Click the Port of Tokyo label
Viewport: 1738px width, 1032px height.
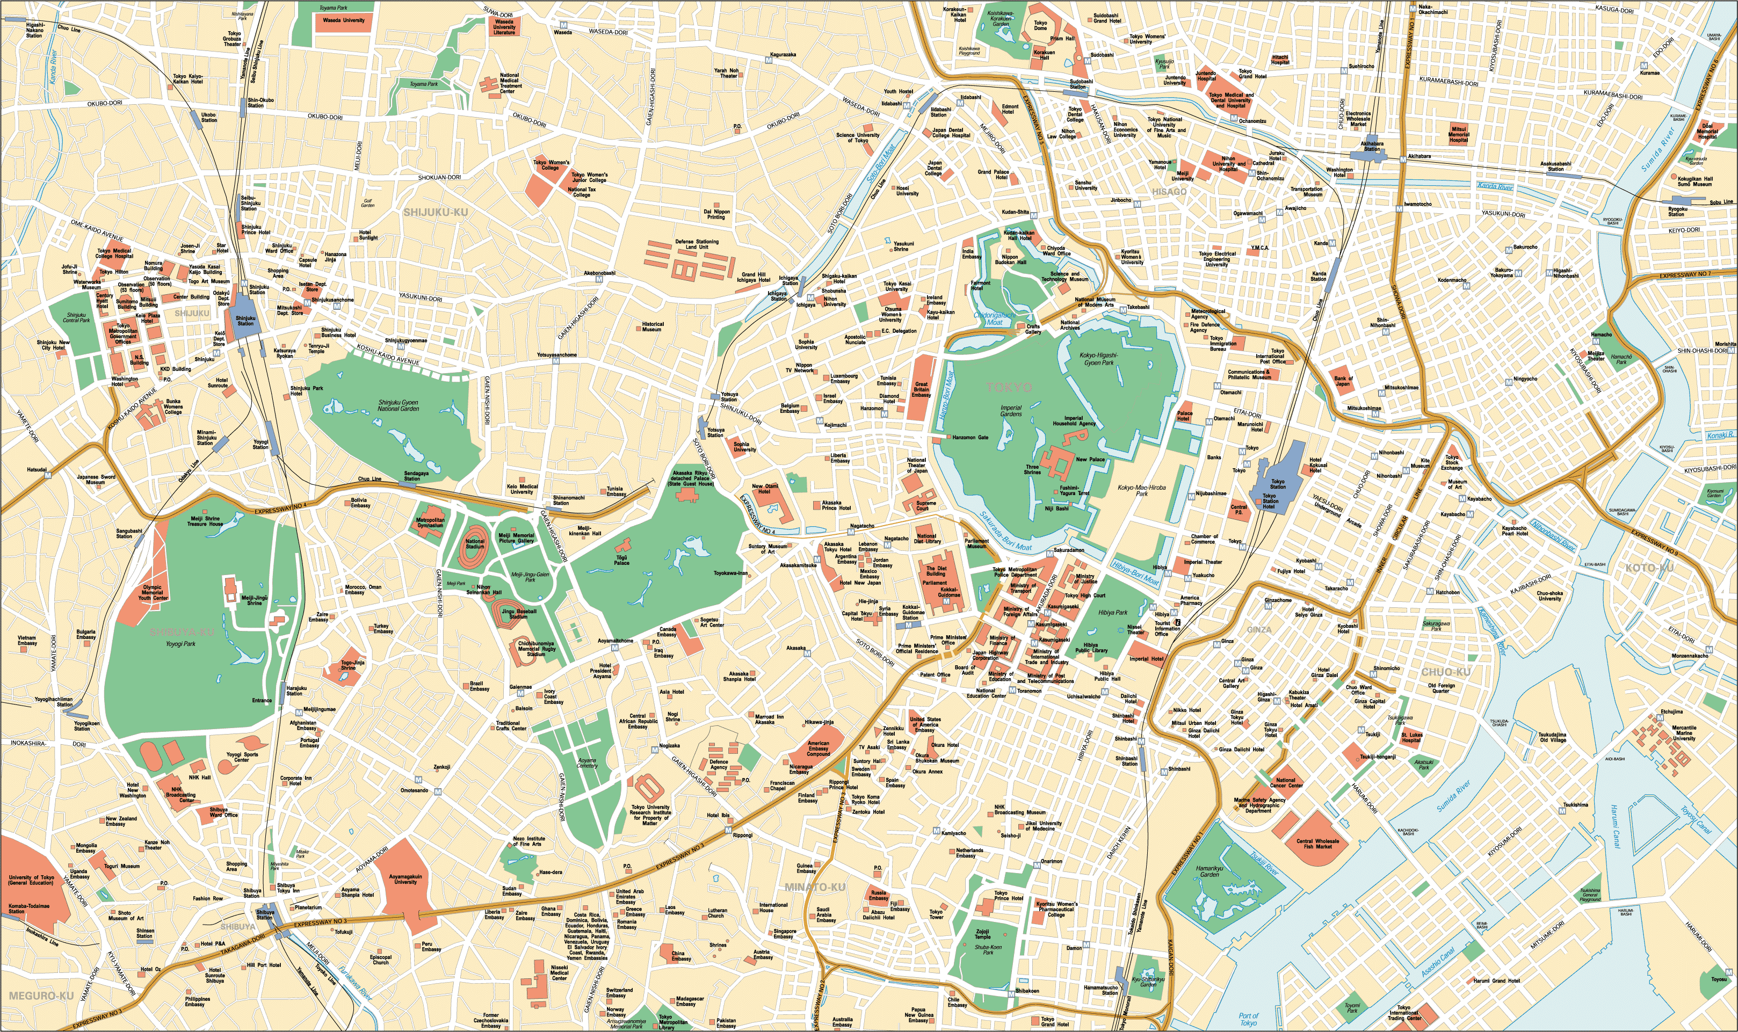click(1248, 1020)
